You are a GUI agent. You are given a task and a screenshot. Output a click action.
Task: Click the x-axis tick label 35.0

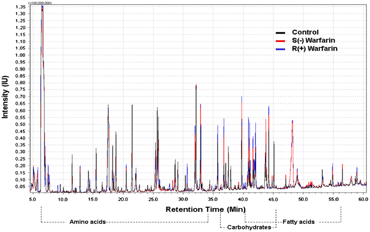[x=213, y=199]
